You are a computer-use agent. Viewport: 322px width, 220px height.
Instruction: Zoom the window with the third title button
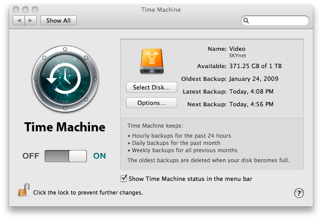click(x=35, y=10)
